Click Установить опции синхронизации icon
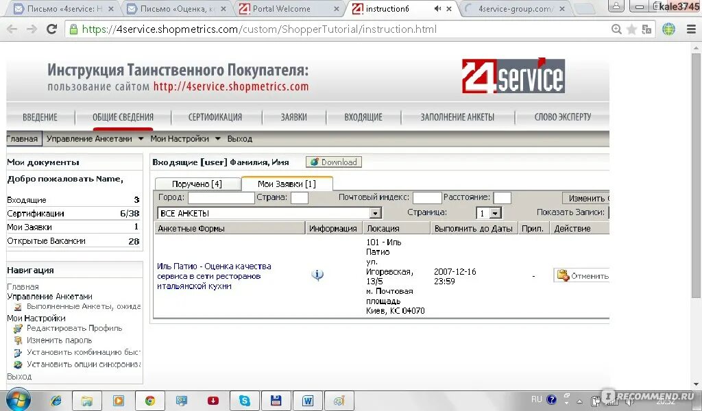 click(18, 364)
